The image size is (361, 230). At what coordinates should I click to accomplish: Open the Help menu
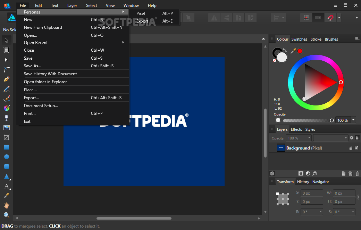pos(152,5)
